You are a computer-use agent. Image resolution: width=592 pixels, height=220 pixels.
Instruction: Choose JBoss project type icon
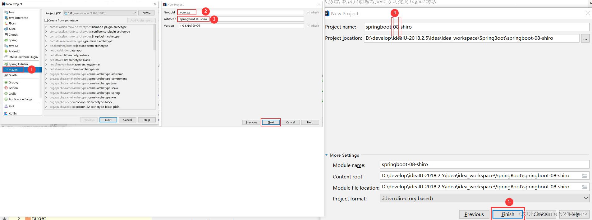[6, 24]
